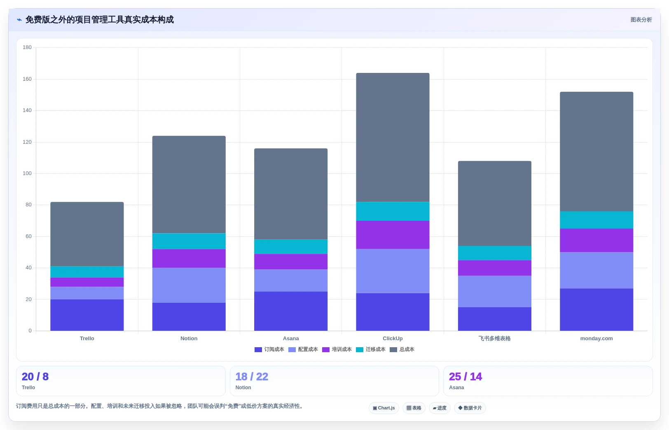Select the 表格 chip in the footer
Viewport: 669px width, 430px height.
click(x=414, y=408)
